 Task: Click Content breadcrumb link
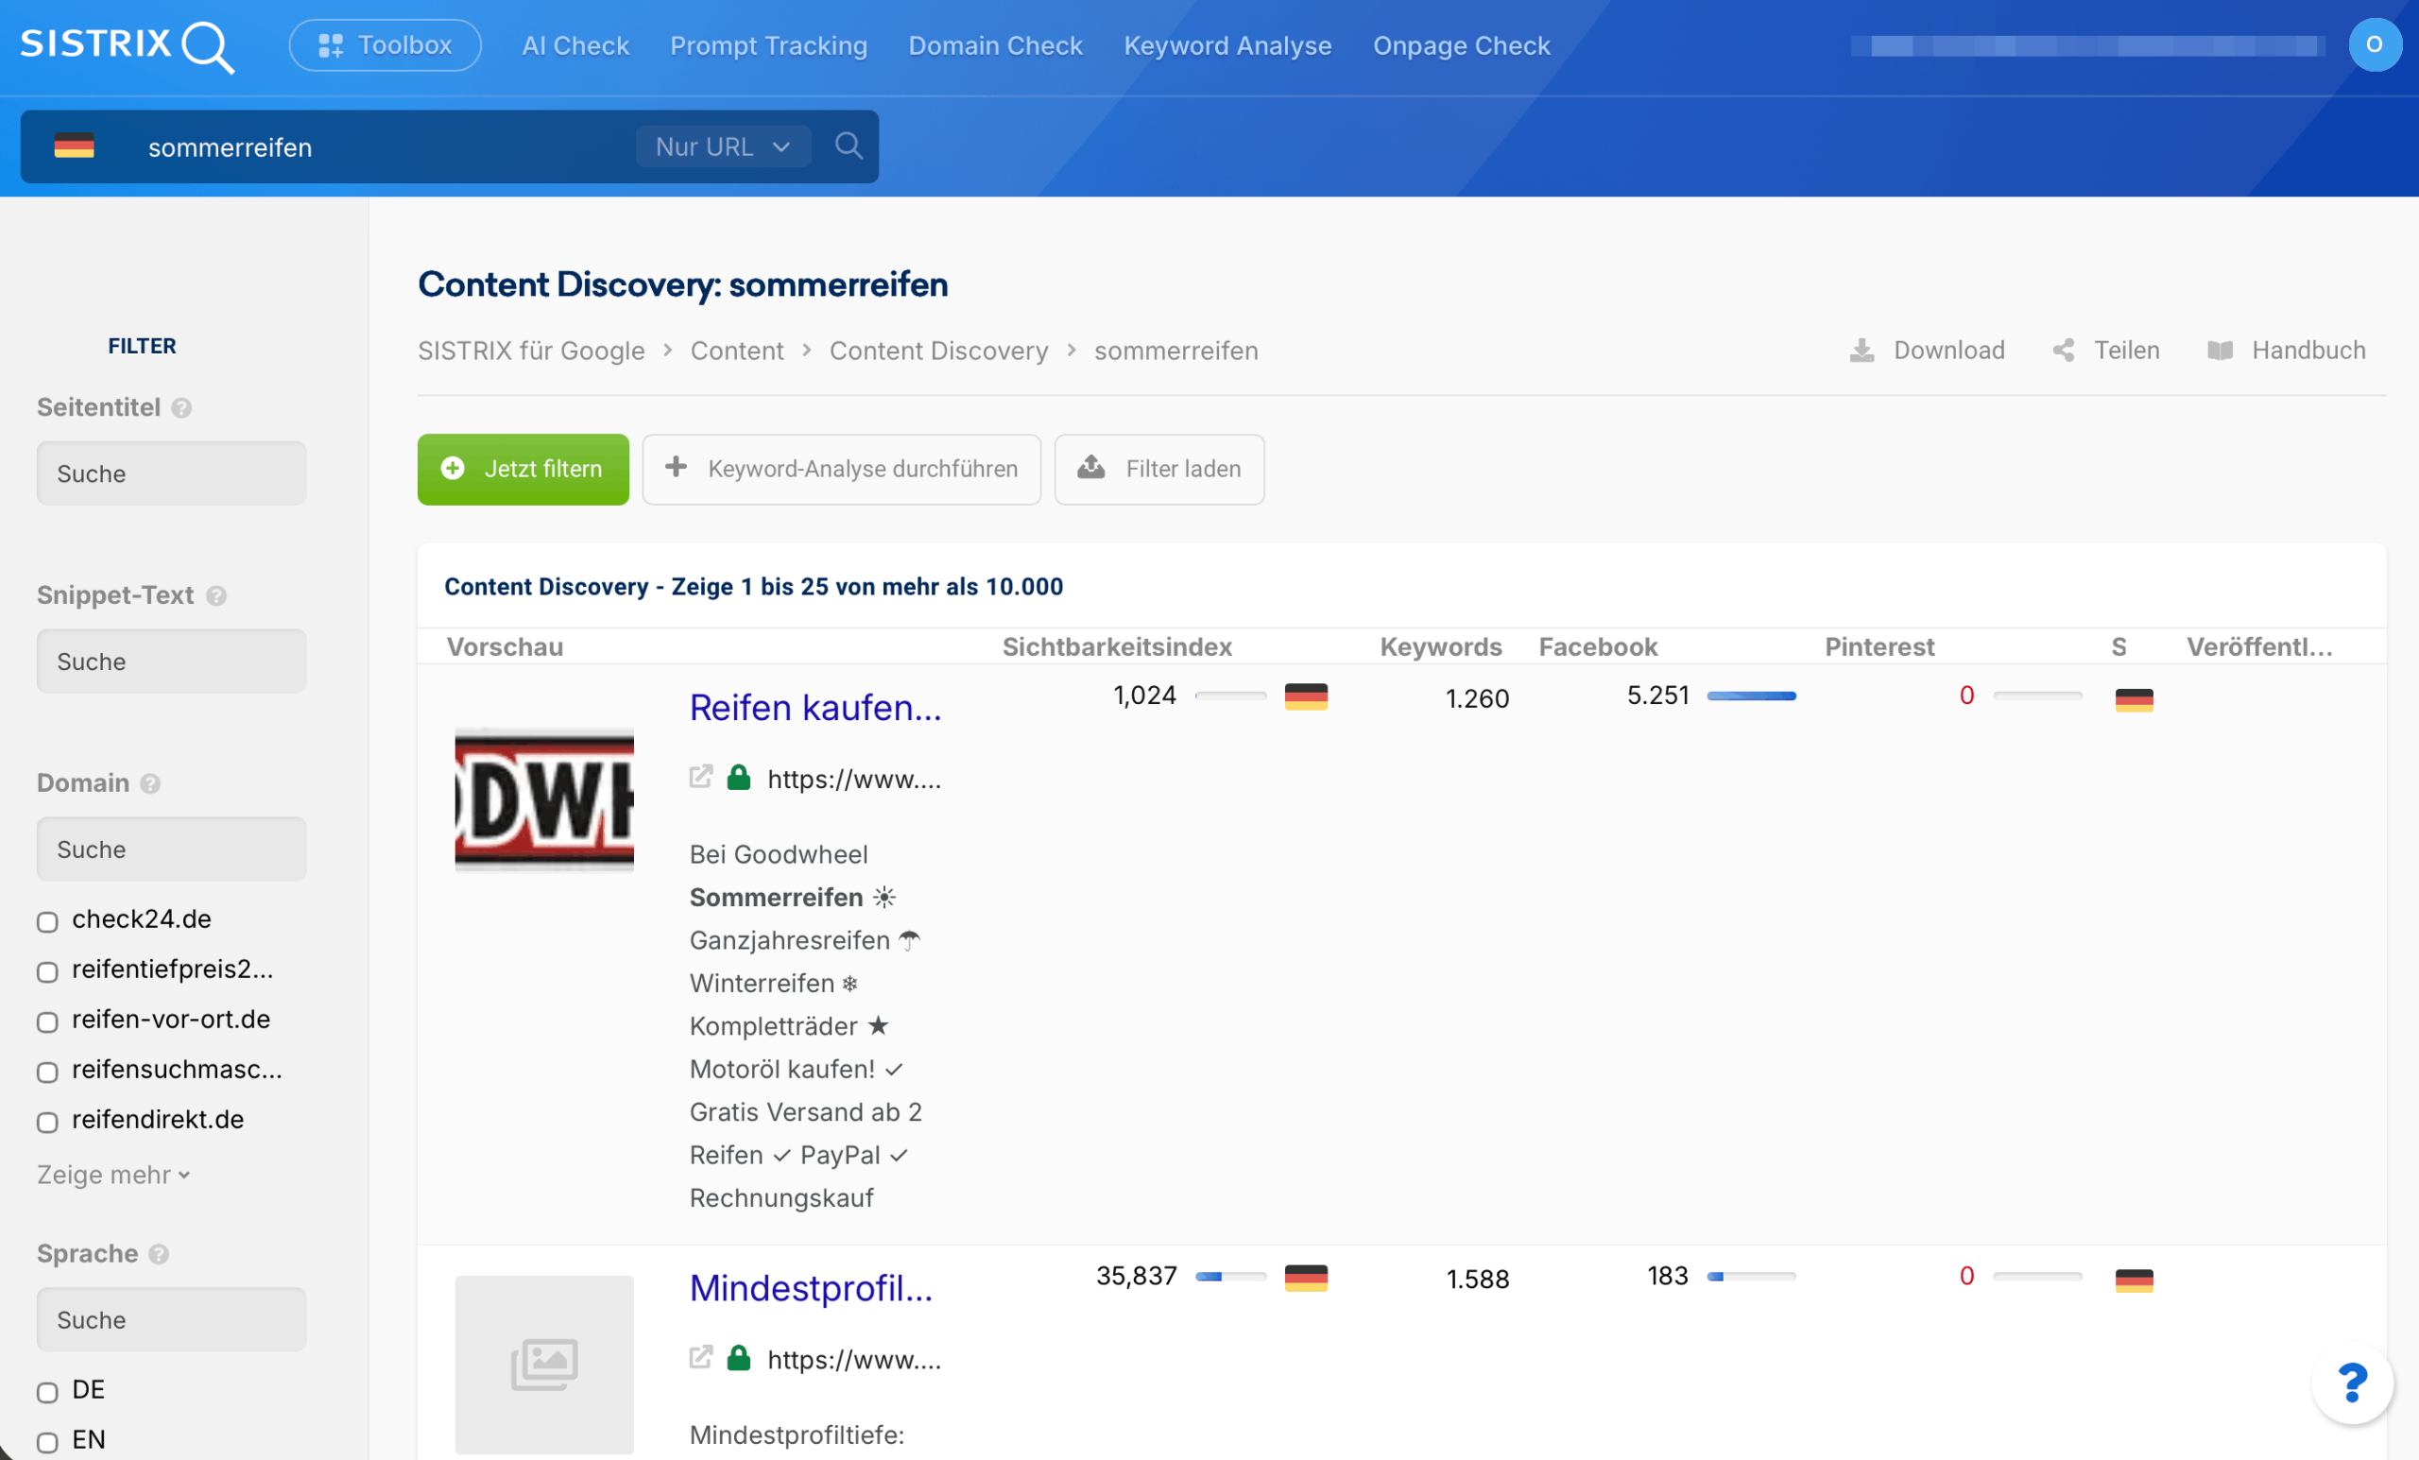pyautogui.click(x=736, y=351)
